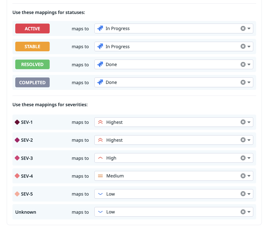Expand the SEV-4 priority dropdown arrow
The height and width of the screenshot is (229, 268).
(x=249, y=176)
